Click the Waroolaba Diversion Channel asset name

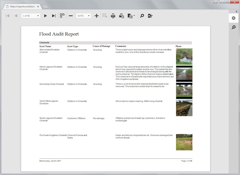click(x=49, y=51)
